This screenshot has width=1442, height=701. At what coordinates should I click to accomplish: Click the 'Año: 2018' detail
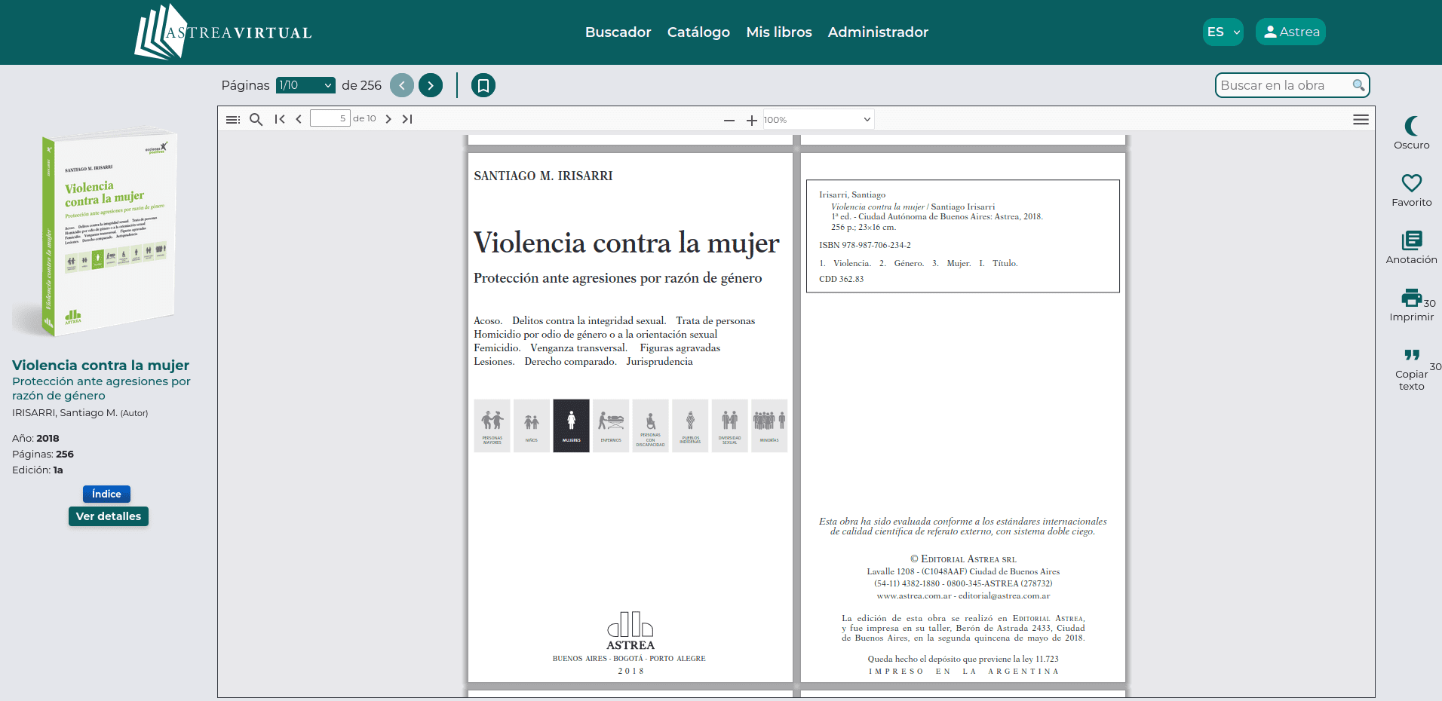click(35, 438)
